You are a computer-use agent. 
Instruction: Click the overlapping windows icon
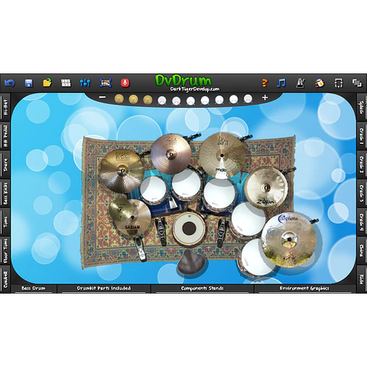(357, 83)
